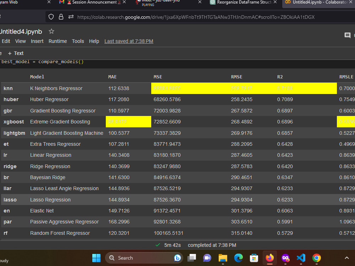
Task: Click the Model column header
Action: point(37,77)
